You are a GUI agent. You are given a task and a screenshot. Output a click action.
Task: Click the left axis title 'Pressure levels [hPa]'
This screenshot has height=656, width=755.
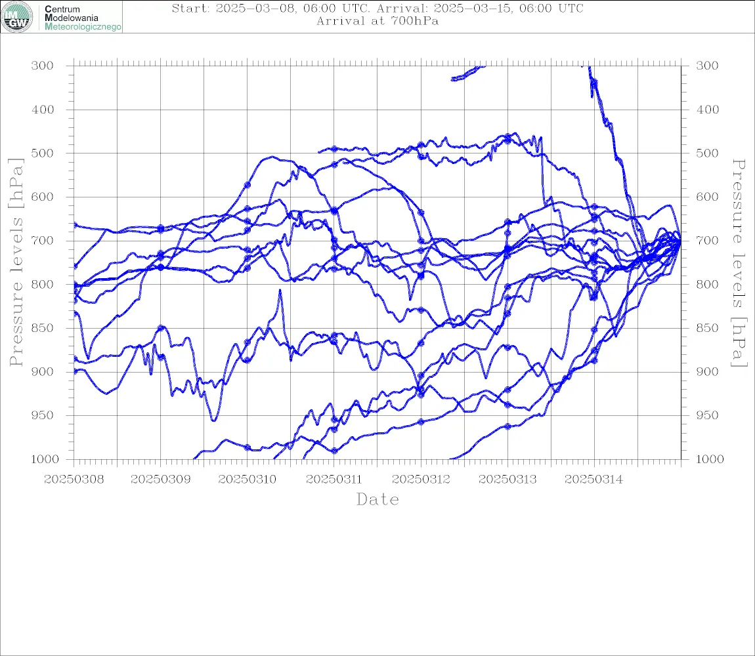(x=16, y=262)
